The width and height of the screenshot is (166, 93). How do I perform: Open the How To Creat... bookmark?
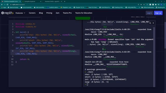coord(92,7)
